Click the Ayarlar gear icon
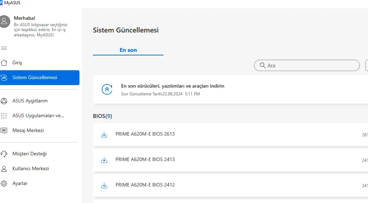 point(4,184)
